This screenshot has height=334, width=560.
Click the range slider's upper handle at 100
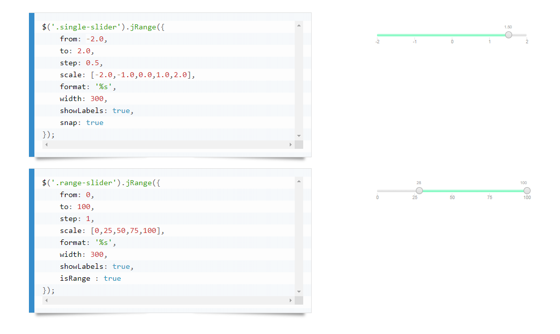click(x=527, y=191)
